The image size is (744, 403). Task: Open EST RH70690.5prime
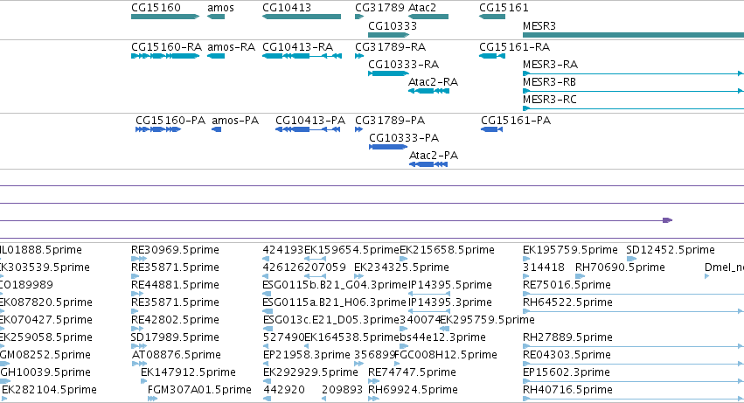click(620, 268)
